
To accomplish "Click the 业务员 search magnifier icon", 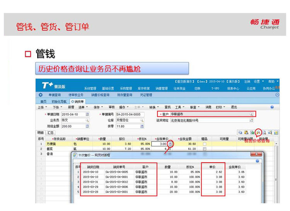I will (87, 120).
